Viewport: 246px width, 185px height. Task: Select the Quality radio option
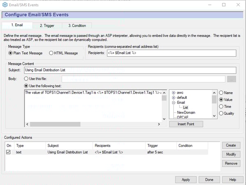(221, 113)
